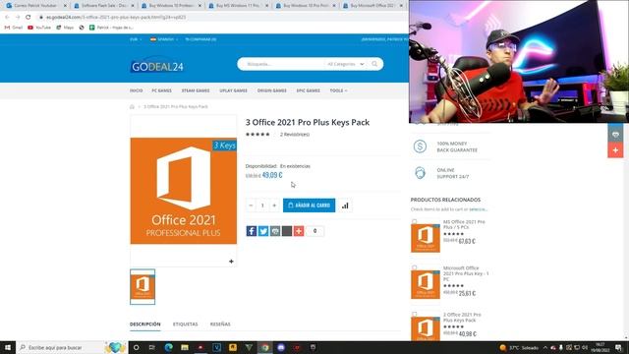Image resolution: width=629 pixels, height=354 pixels.
Task: Open the Task View taskbar icon
Action: point(152,347)
